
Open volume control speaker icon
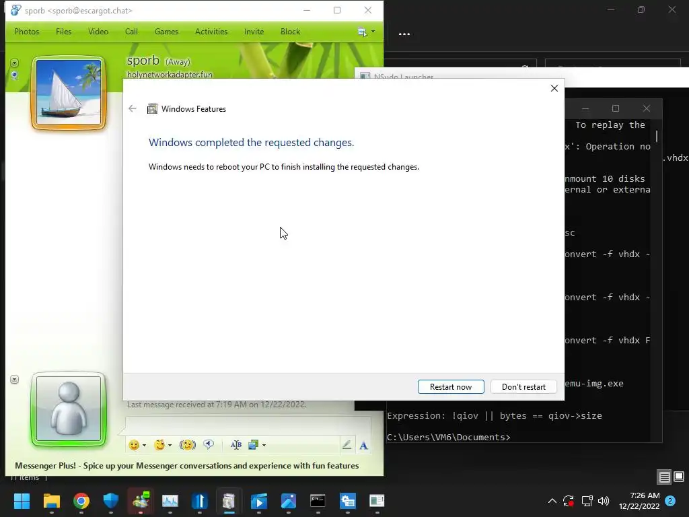604,501
